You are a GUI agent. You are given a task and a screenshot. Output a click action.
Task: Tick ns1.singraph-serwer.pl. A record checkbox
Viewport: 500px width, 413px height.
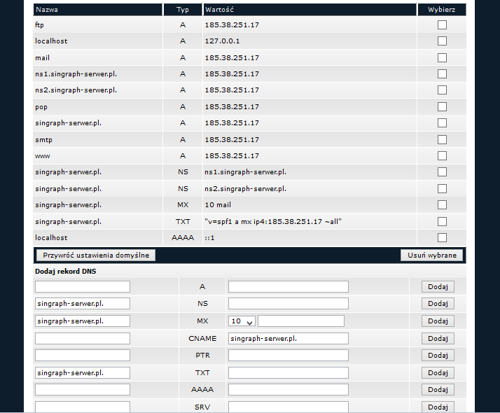click(x=442, y=74)
